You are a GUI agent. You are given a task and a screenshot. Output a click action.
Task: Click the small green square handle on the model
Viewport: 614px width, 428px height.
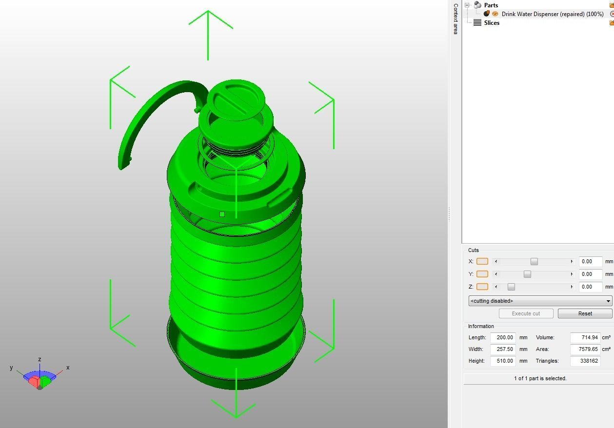coord(222,214)
